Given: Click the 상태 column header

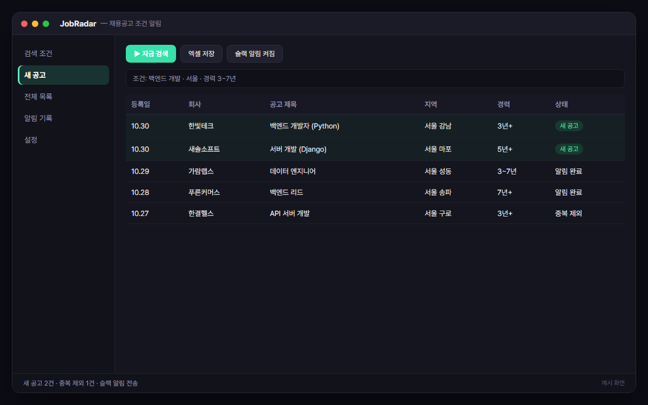Looking at the screenshot, I should 562,104.
